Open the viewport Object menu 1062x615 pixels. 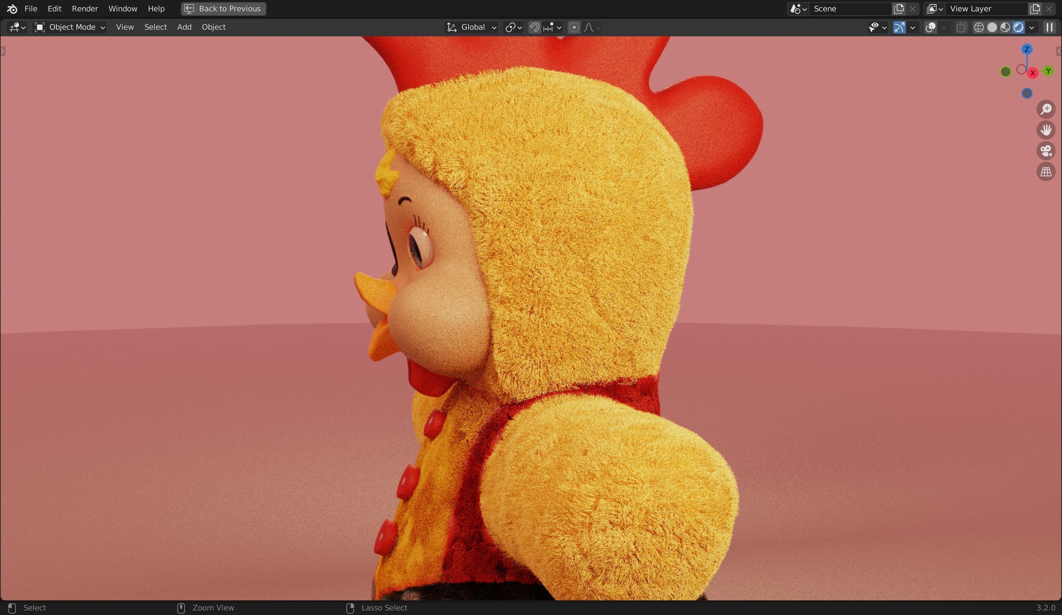click(214, 27)
